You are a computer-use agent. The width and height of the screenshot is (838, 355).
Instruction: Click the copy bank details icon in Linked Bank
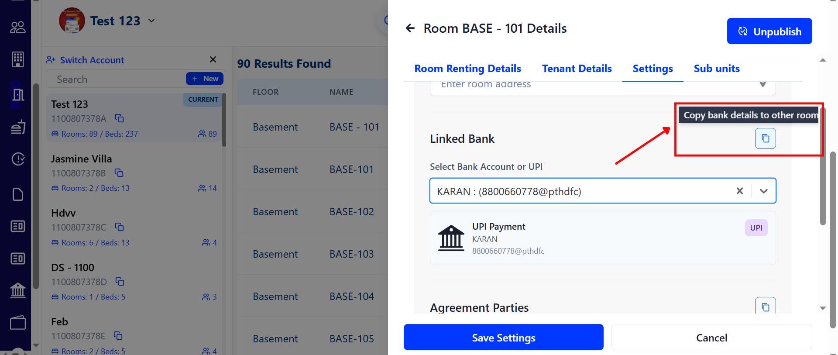click(765, 138)
